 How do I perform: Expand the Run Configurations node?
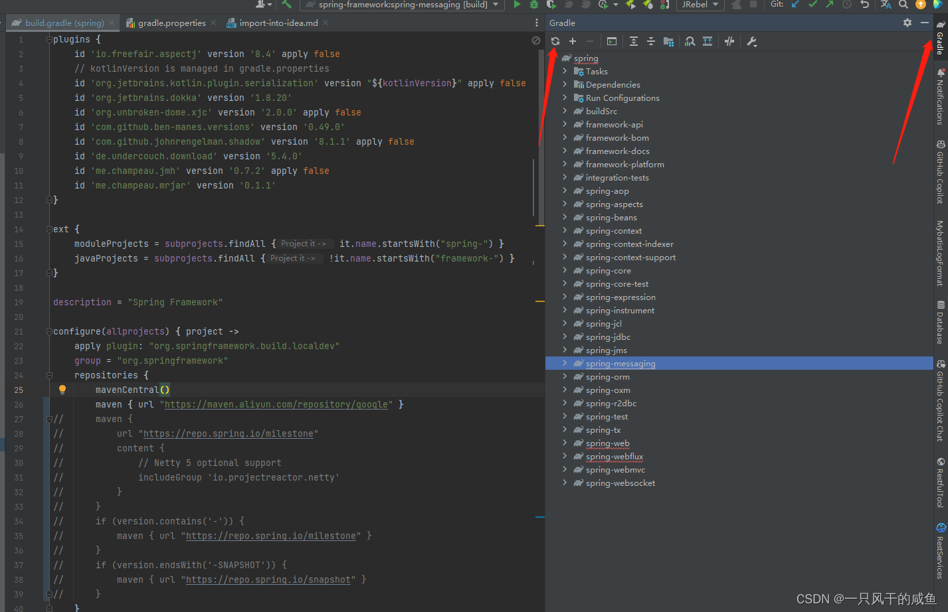(x=565, y=98)
